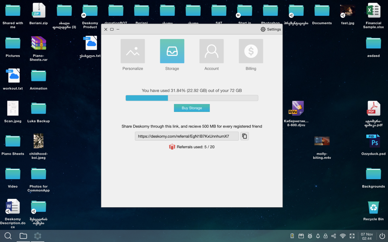The height and width of the screenshot is (242, 388).
Task: Select the Backgrounds folder
Action: (x=373, y=177)
